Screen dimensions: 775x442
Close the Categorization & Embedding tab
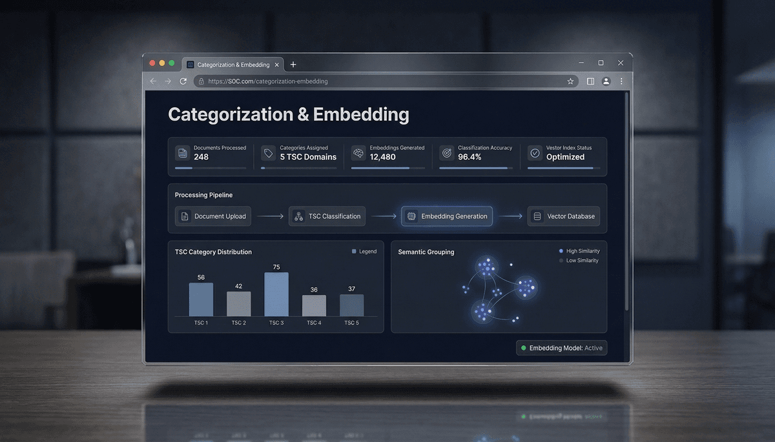point(277,65)
